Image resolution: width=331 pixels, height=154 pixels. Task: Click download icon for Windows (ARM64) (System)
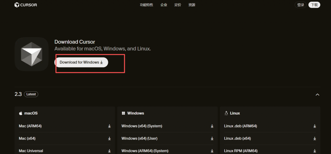coord(212,151)
